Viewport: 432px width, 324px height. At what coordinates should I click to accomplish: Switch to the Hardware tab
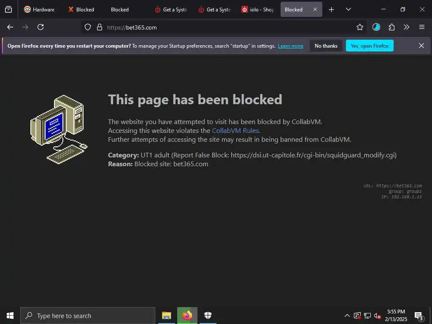[x=39, y=10]
